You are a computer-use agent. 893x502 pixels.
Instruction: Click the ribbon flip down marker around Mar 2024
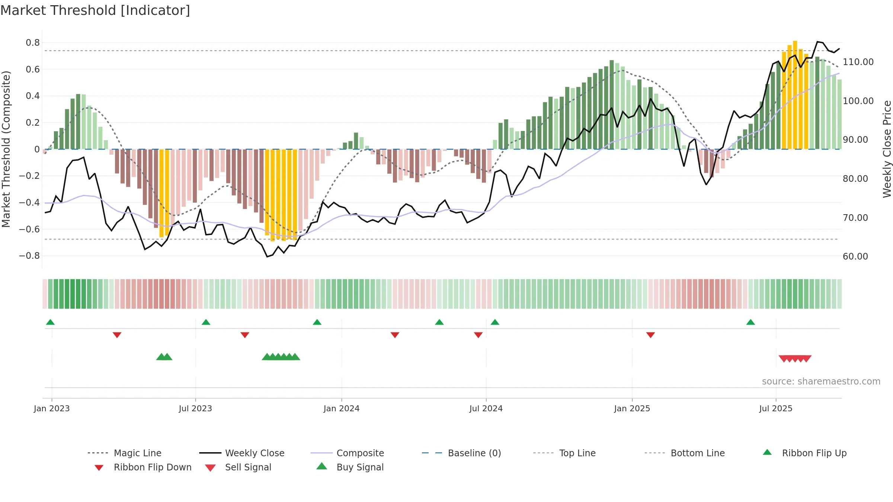pyautogui.click(x=395, y=335)
